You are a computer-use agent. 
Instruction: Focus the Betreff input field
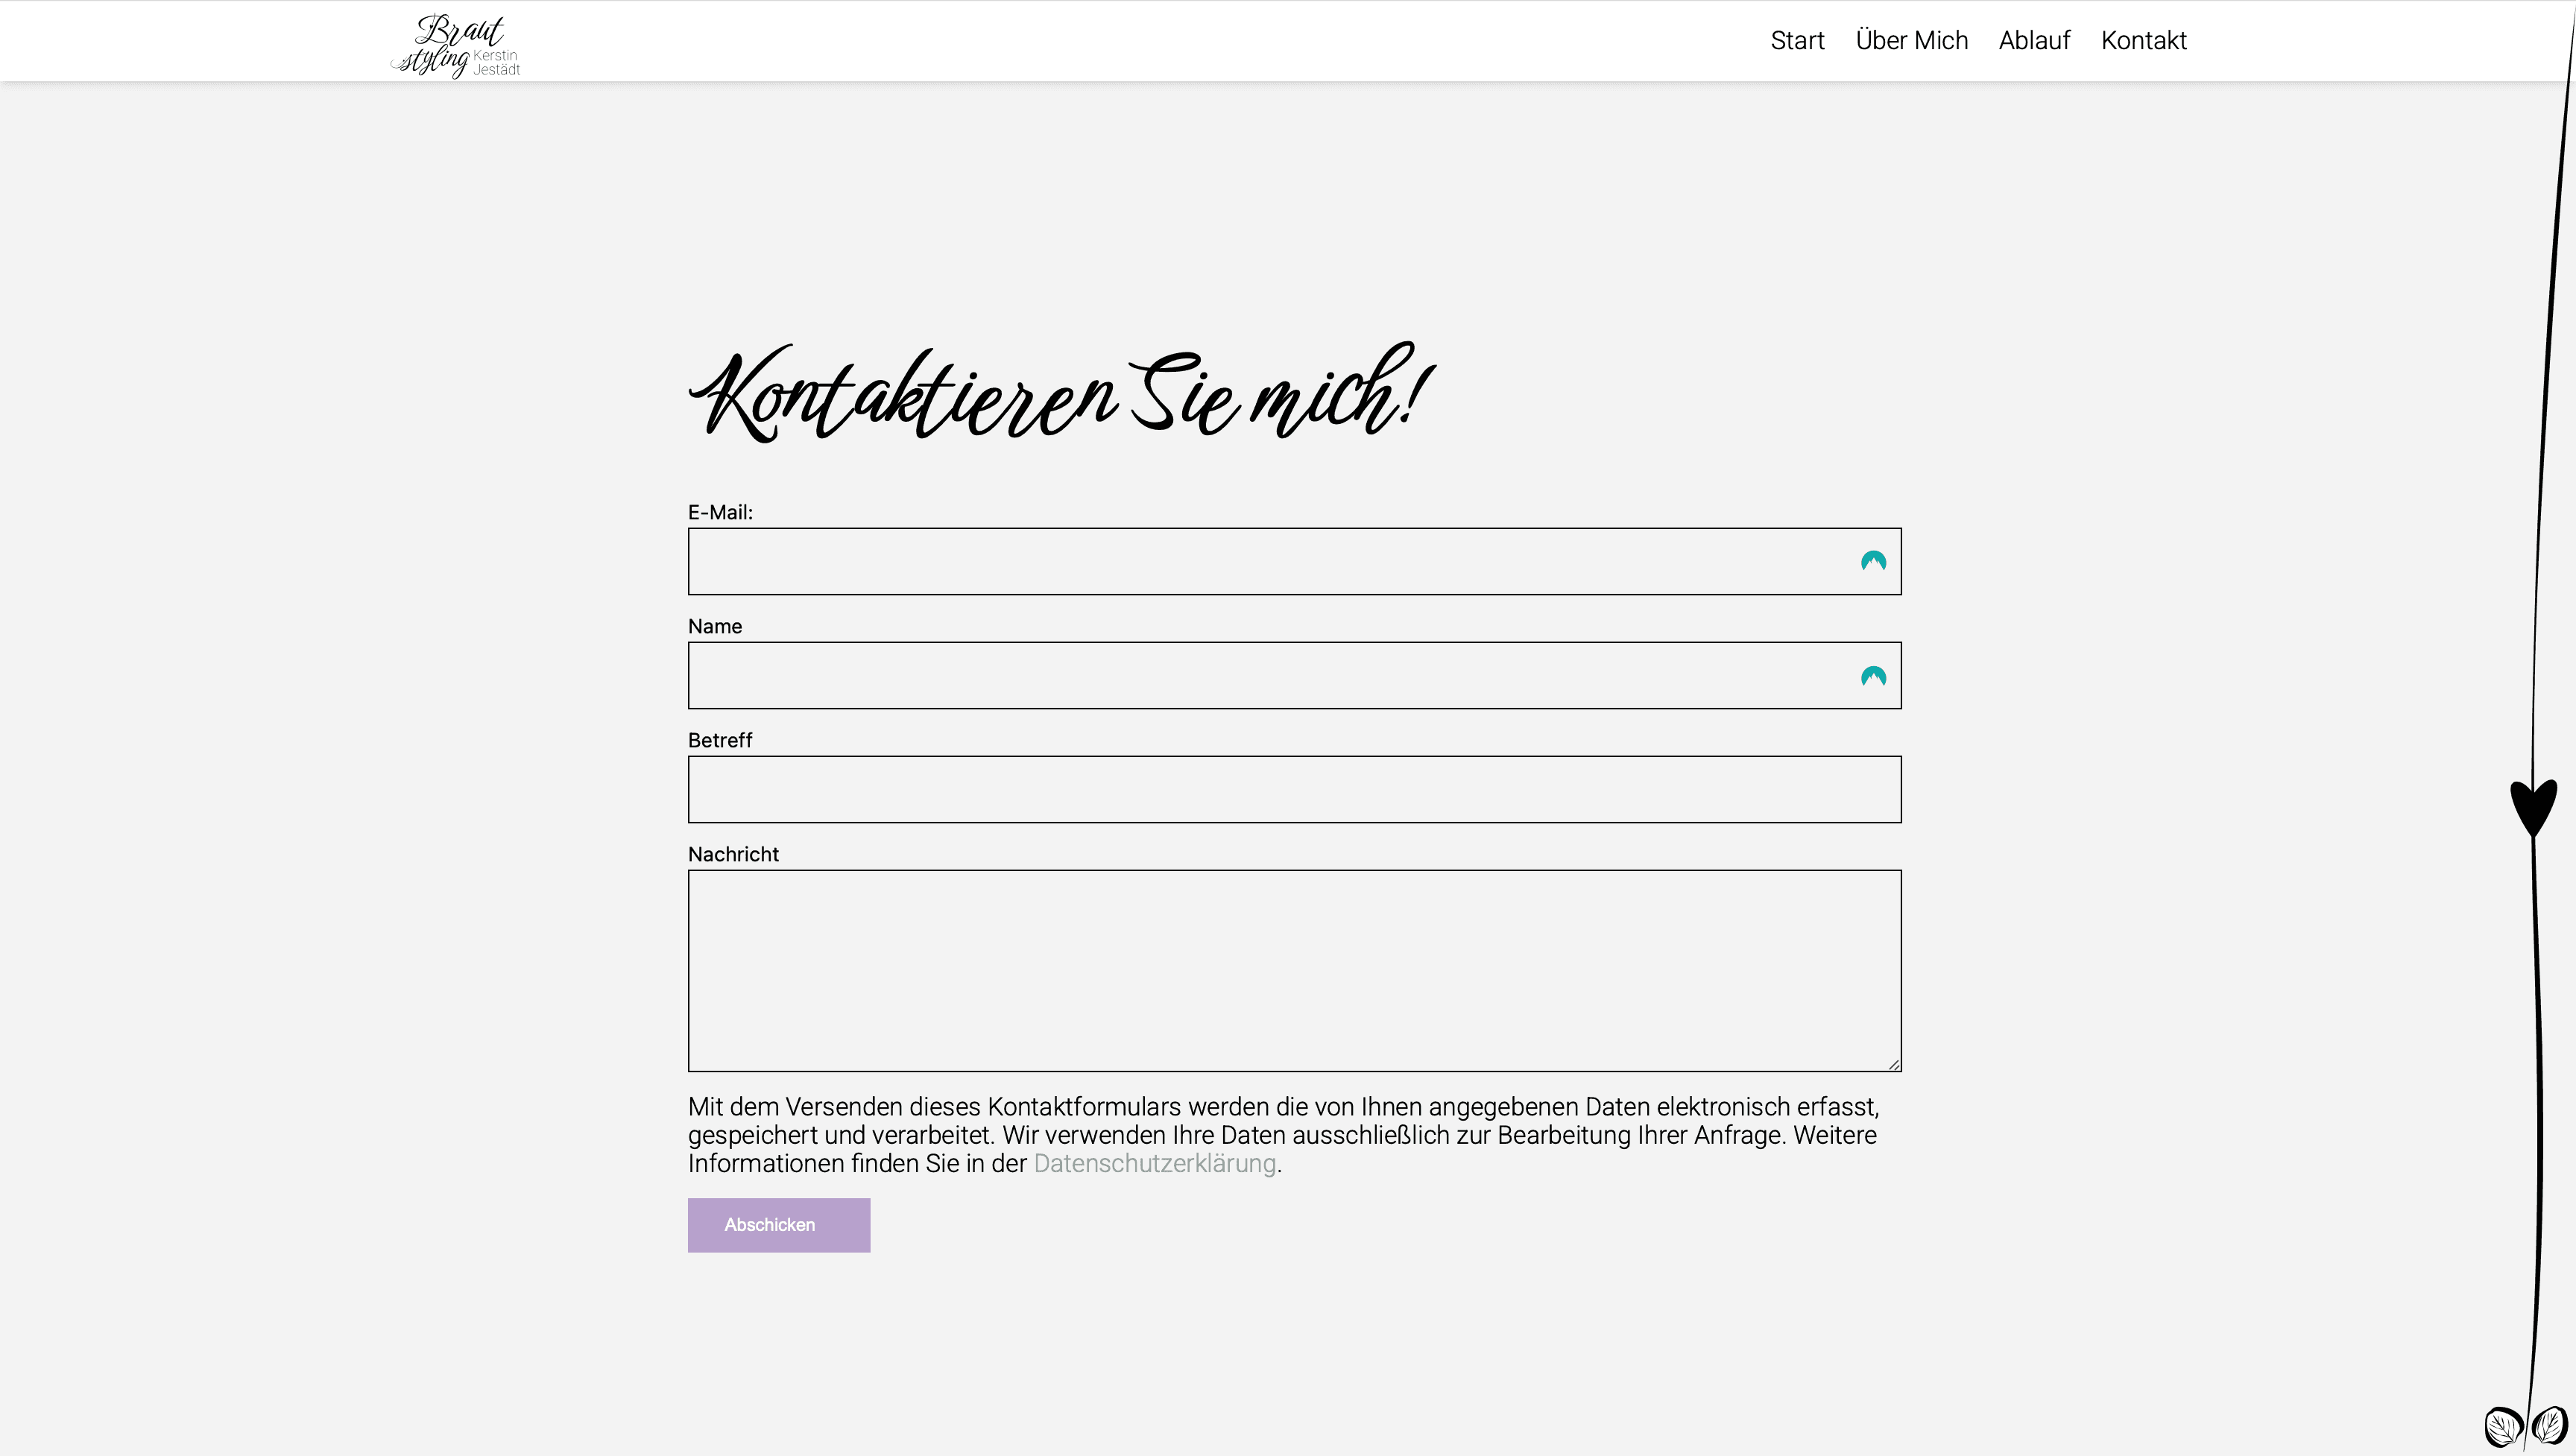click(1294, 790)
